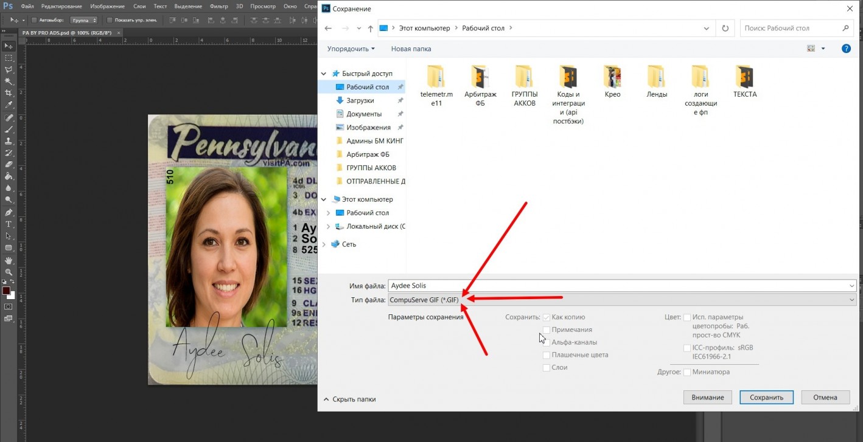Select the Dodge tool
This screenshot has height=442, width=863.
9,199
